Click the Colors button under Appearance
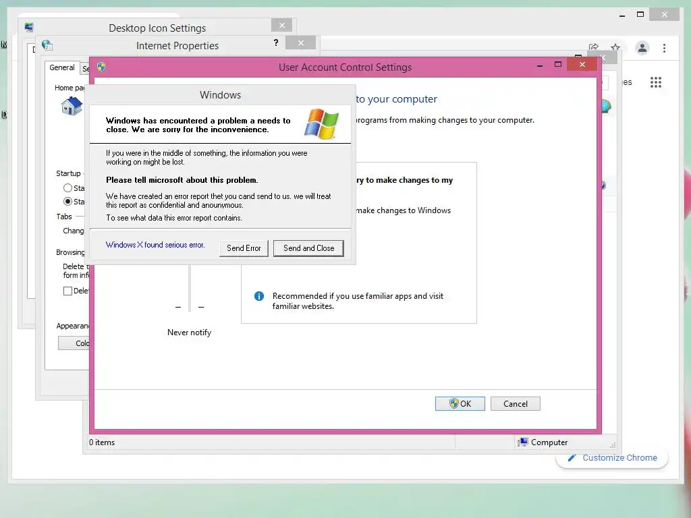This screenshot has width=691, height=518. 74,343
